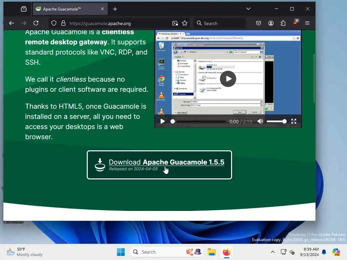
Task: Open muted volume tray icon
Action: click(x=292, y=252)
